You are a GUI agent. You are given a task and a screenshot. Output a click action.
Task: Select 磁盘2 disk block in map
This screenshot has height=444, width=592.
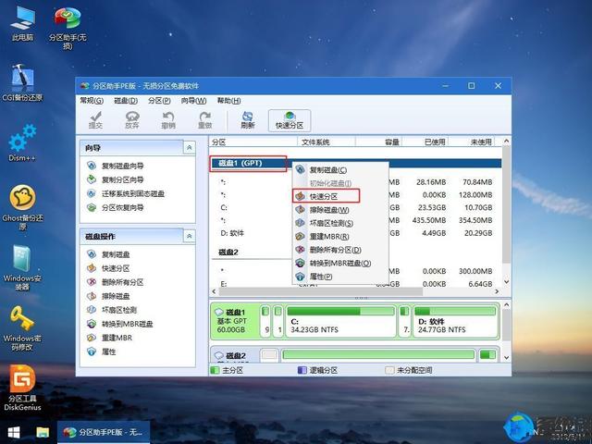pos(234,355)
